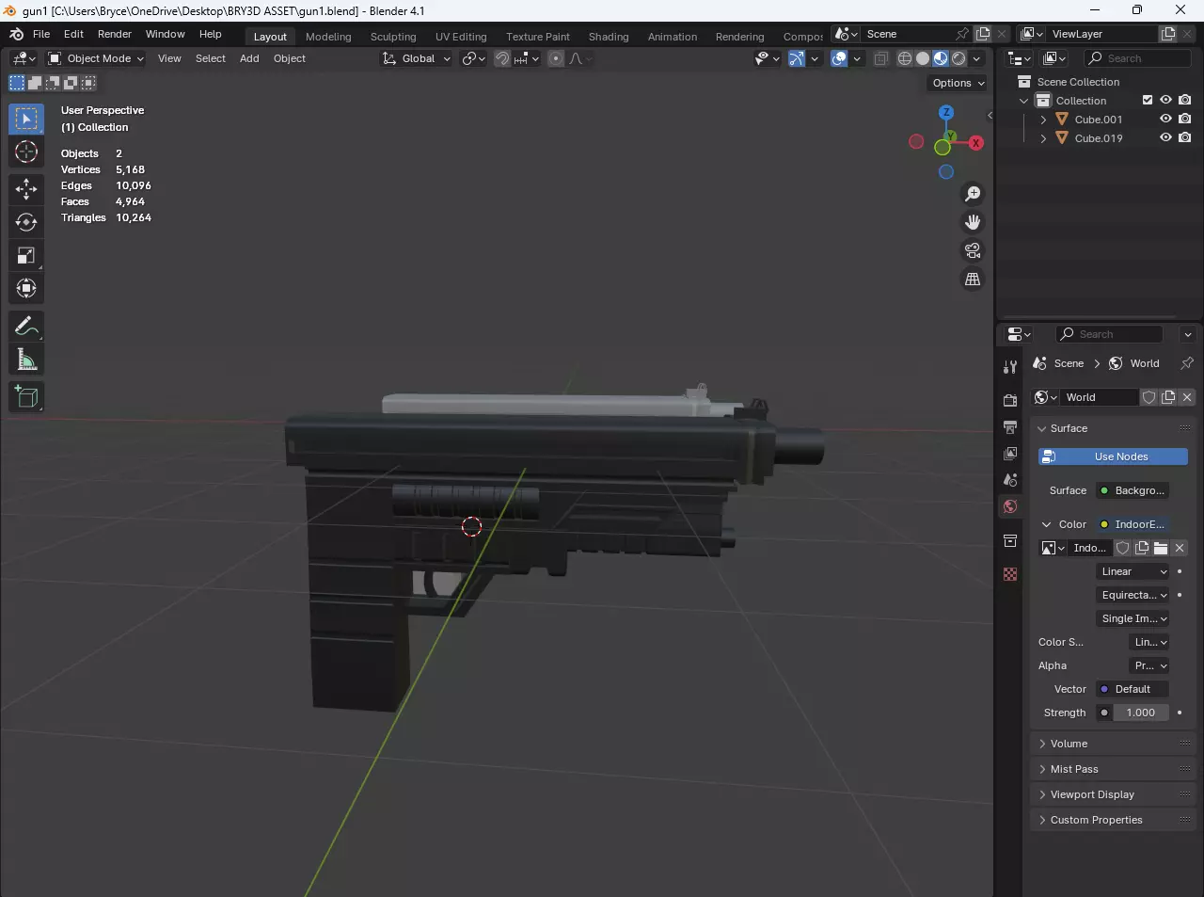Screen dimensions: 1204x897
Task: Disable Cube.019 in renders camera icon
Action: [1185, 137]
